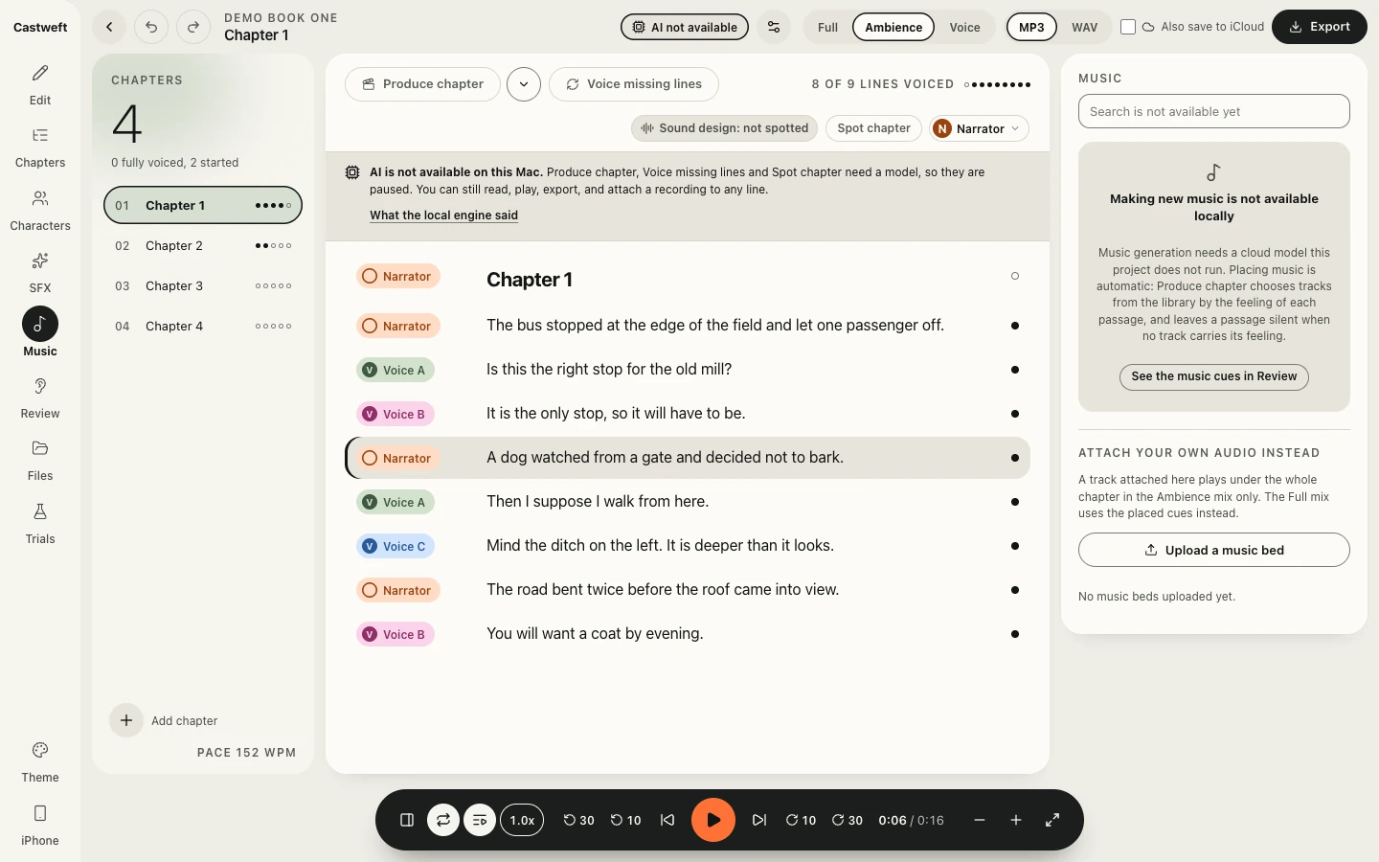Open the Theme settings in sidebar
Screen dimensions: 1379x862
(40, 761)
